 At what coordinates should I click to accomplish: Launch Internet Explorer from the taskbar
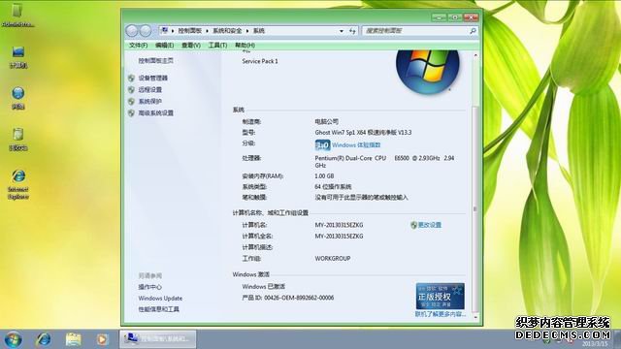click(x=43, y=339)
